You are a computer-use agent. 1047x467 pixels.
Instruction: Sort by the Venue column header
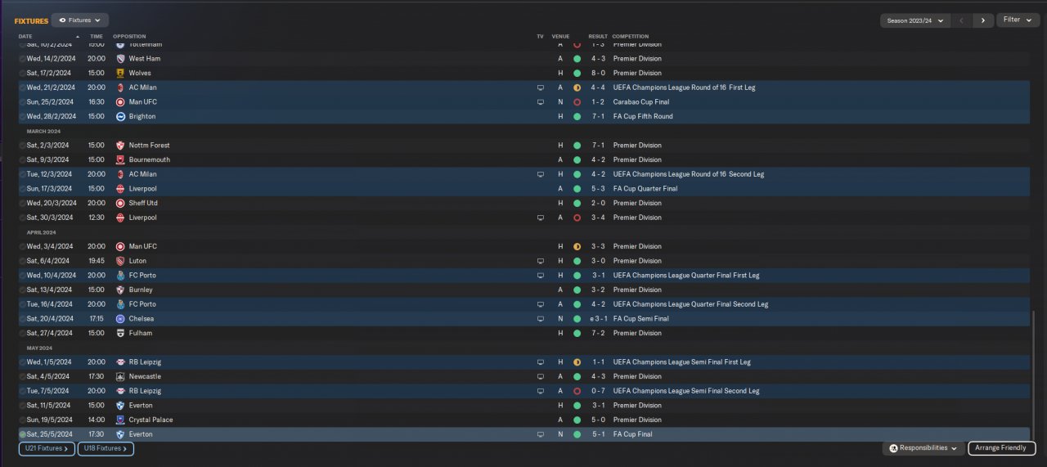[560, 37]
